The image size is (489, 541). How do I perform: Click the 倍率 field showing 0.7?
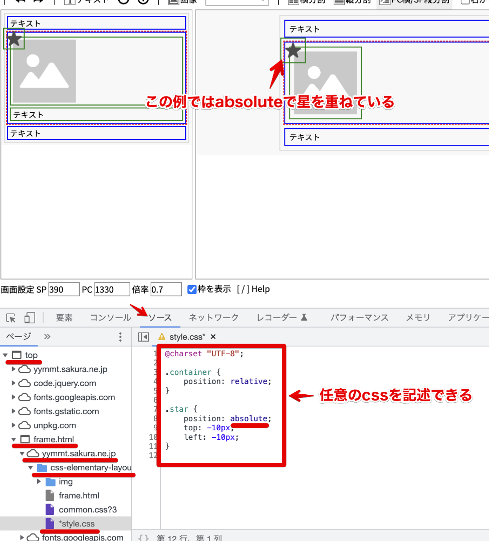coord(166,289)
